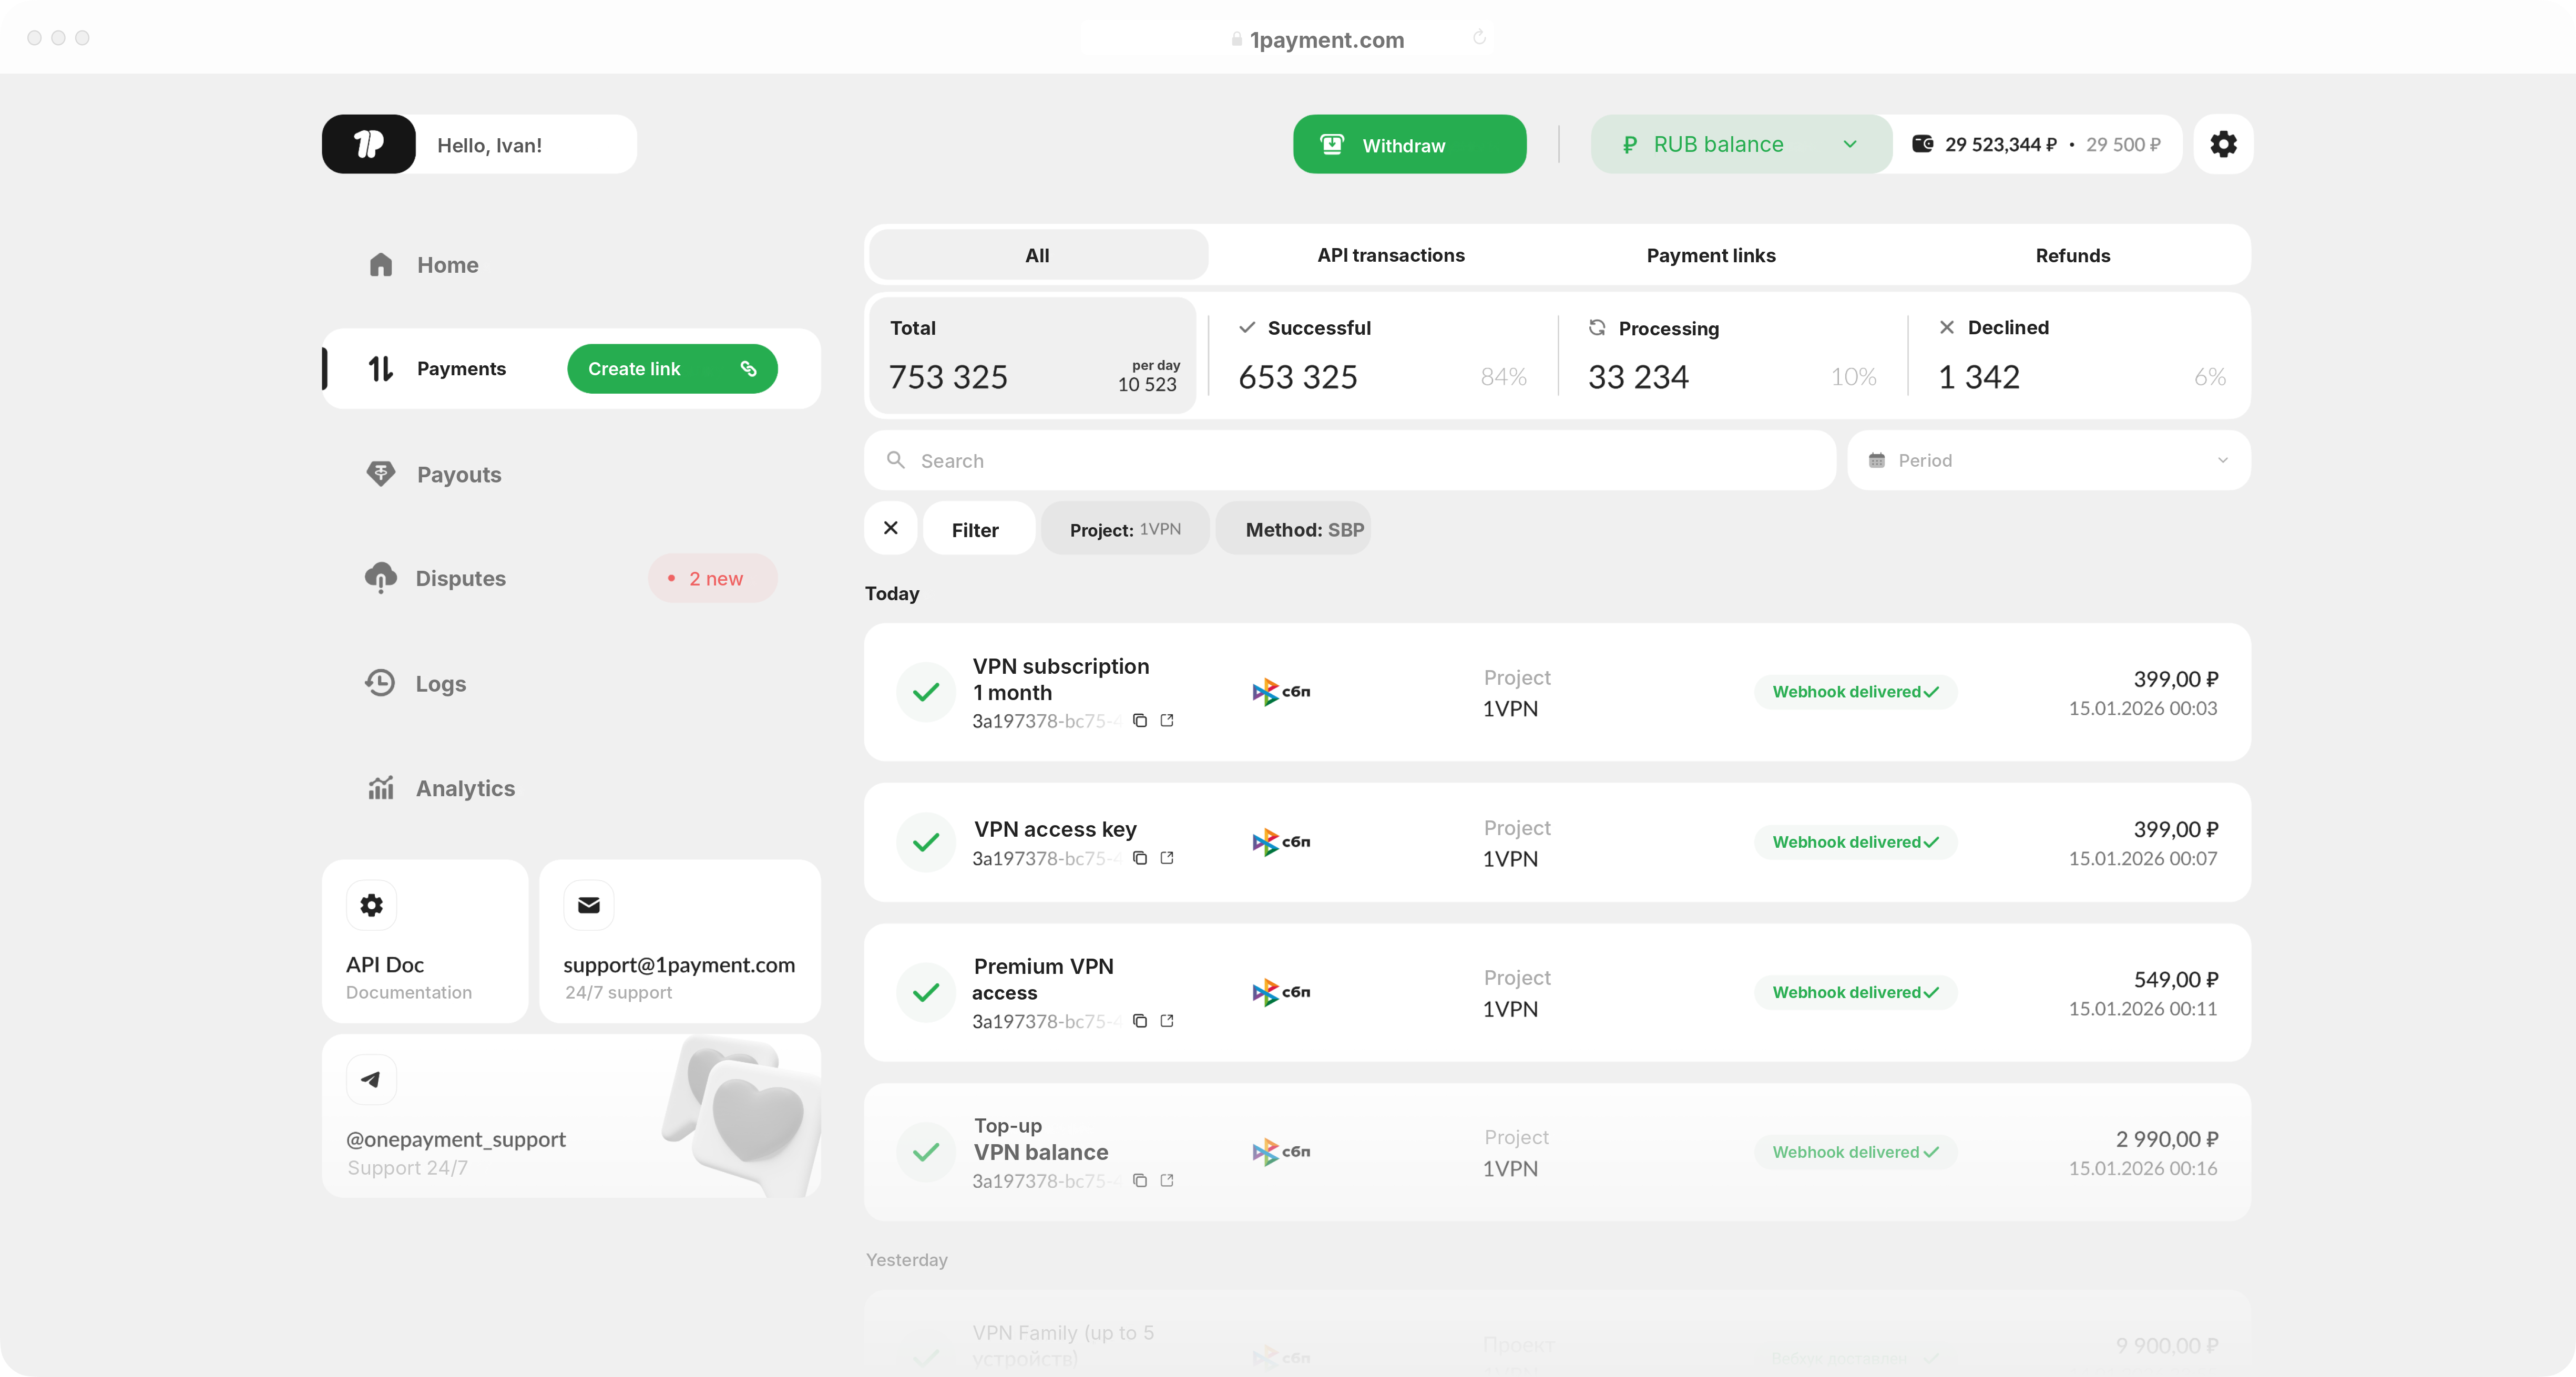The image size is (2576, 1377).
Task: Open Top-up VPN balance external link icon
Action: (1167, 1181)
